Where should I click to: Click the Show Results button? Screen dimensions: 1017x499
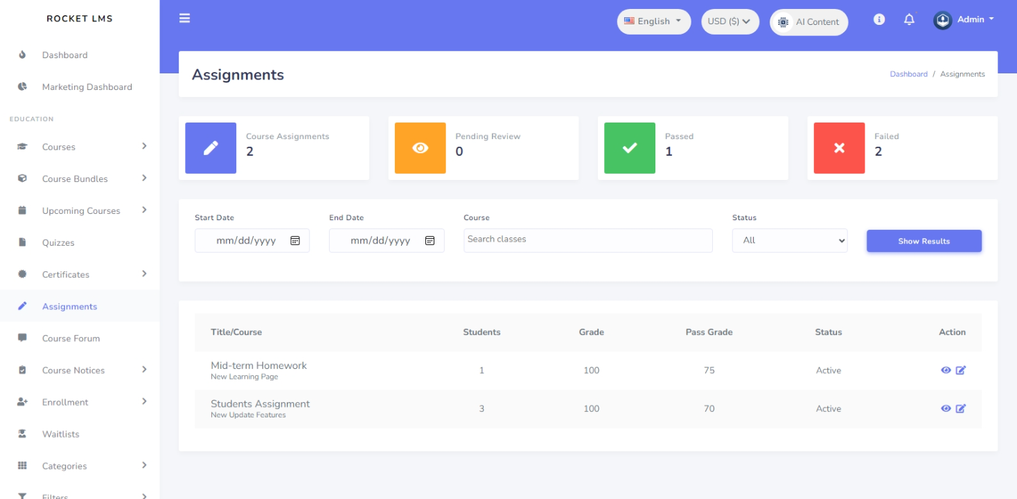924,241
